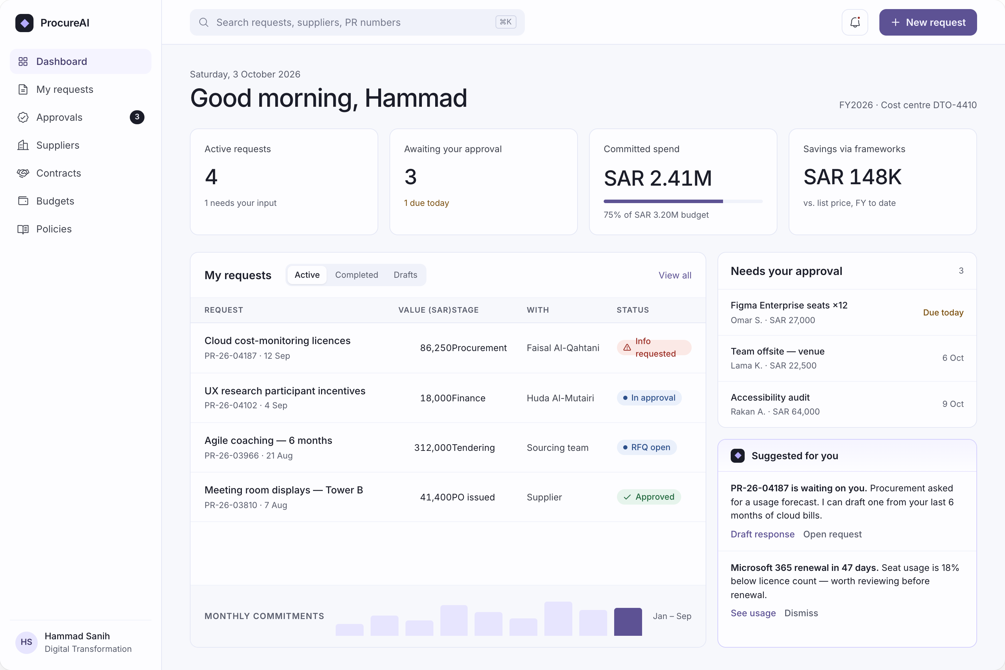The image size is (1005, 670).
Task: Open the Cloud cost-monitoring licences request
Action: tap(448, 348)
